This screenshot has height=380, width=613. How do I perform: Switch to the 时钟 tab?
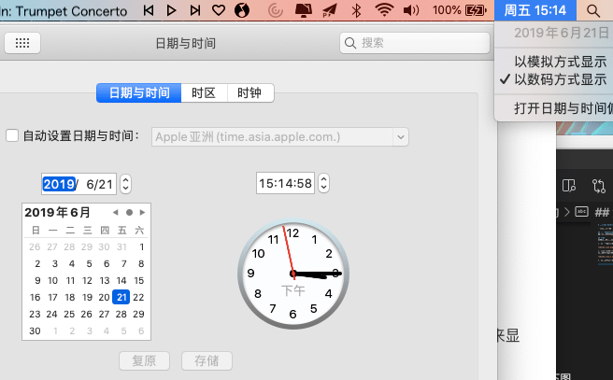(x=249, y=92)
